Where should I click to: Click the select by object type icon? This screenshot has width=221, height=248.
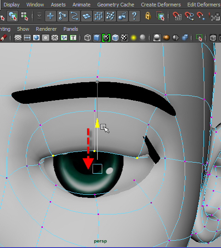pos(12,16)
